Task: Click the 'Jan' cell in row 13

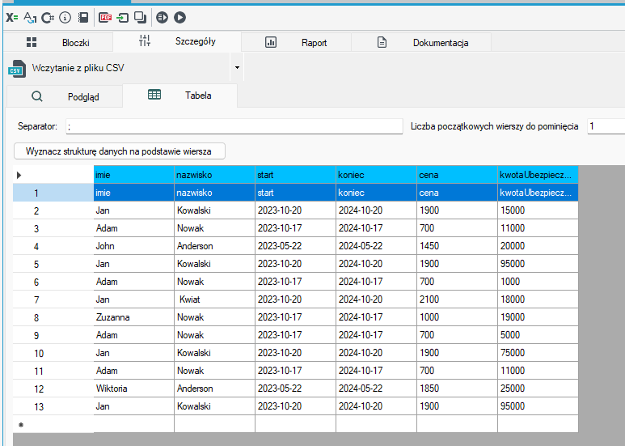Action: 134,406
